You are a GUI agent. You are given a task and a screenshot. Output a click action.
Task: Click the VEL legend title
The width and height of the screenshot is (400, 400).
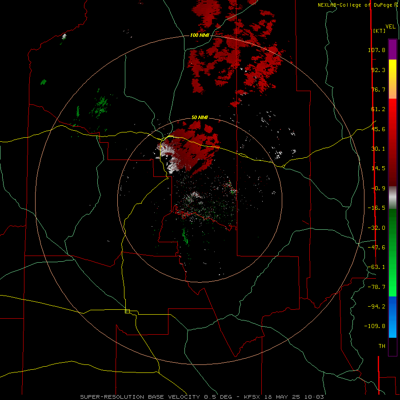pyautogui.click(x=390, y=27)
